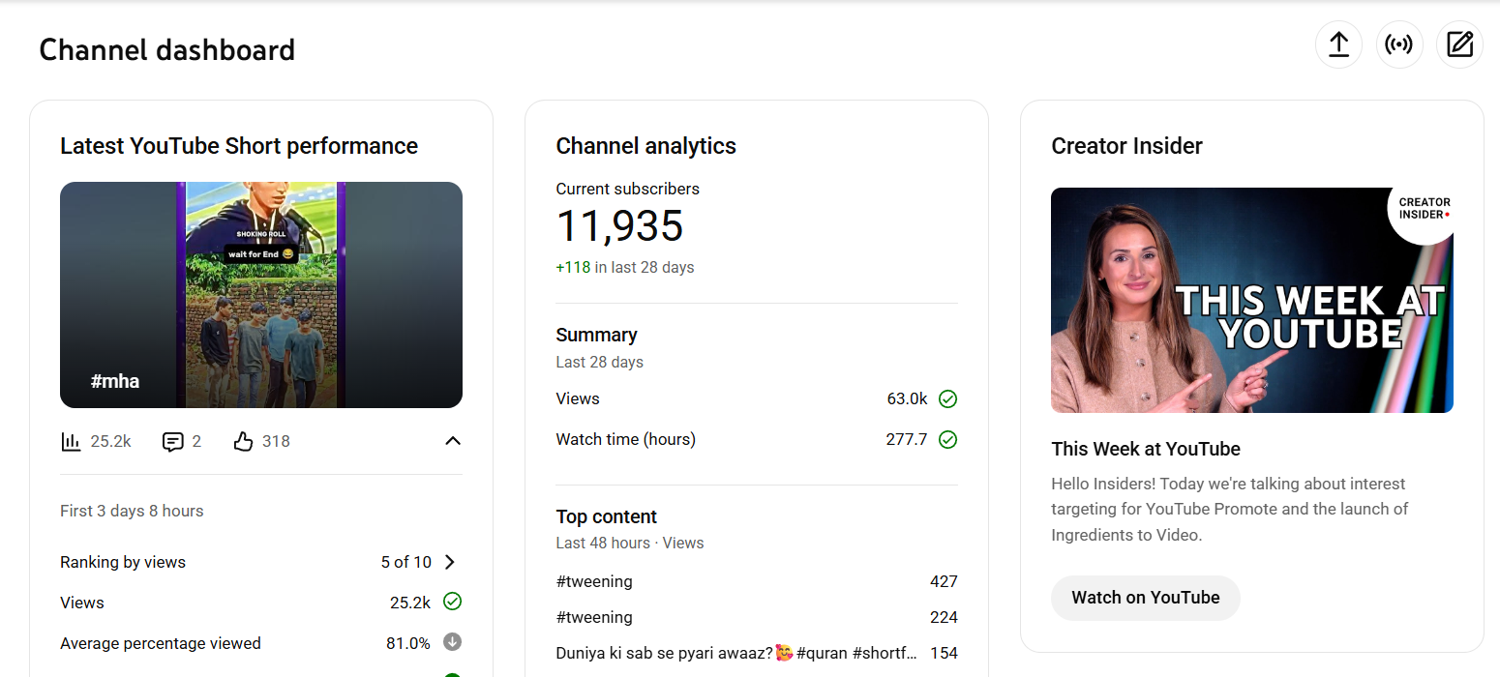Viewport: 1500px width, 677px height.
Task: Click the comments speech bubble icon
Action: tap(173, 442)
